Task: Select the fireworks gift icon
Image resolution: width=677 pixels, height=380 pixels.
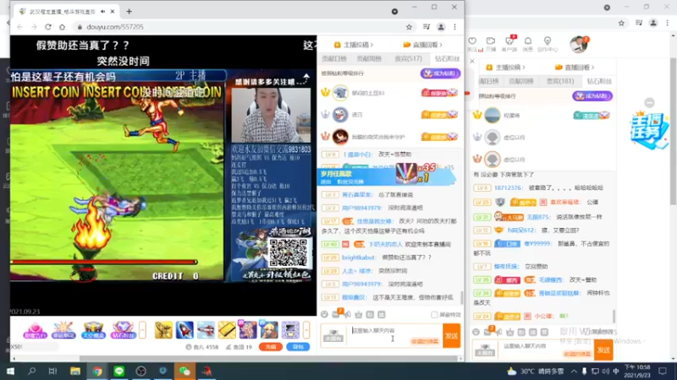Action: [x=63, y=330]
